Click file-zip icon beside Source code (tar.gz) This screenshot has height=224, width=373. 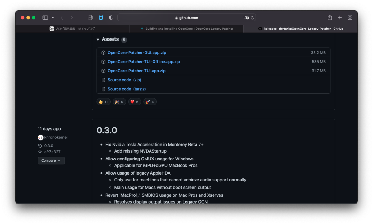coord(104,89)
